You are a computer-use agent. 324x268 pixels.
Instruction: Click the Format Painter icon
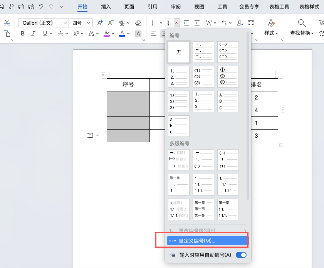pos(7,34)
